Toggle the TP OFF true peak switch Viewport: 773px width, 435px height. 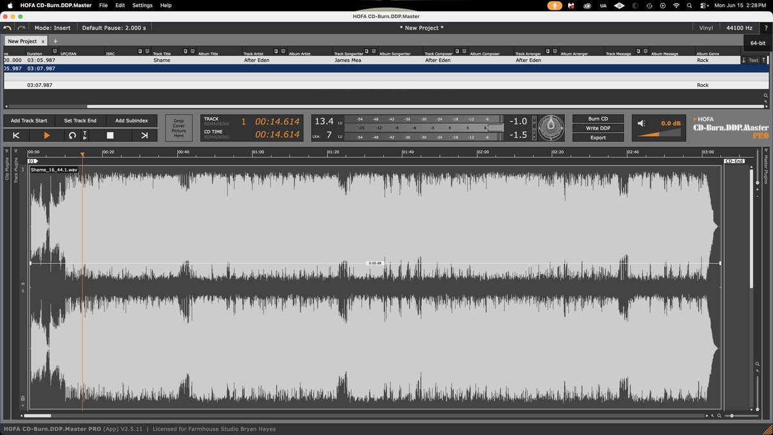[534, 128]
